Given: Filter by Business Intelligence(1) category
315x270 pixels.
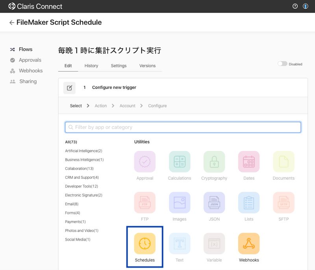Looking at the screenshot, I should point(84,160).
